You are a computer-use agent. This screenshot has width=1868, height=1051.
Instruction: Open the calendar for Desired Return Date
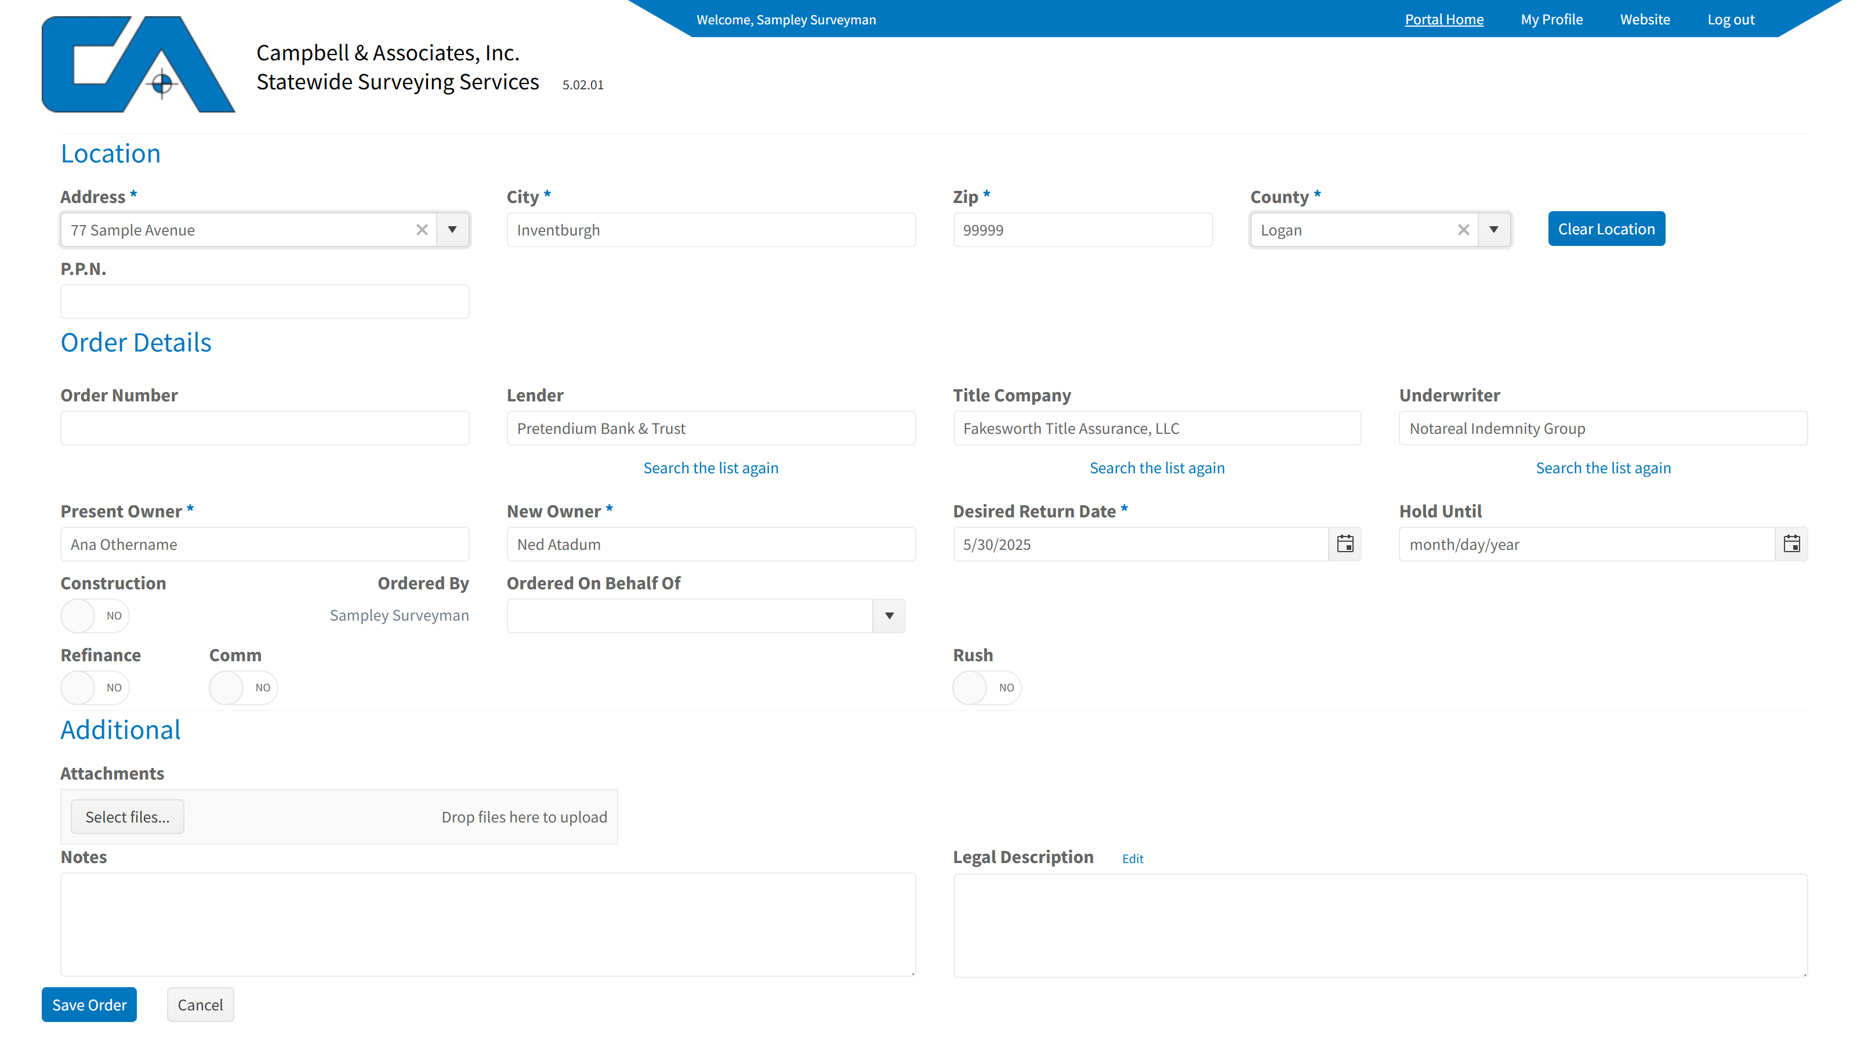[x=1345, y=543]
